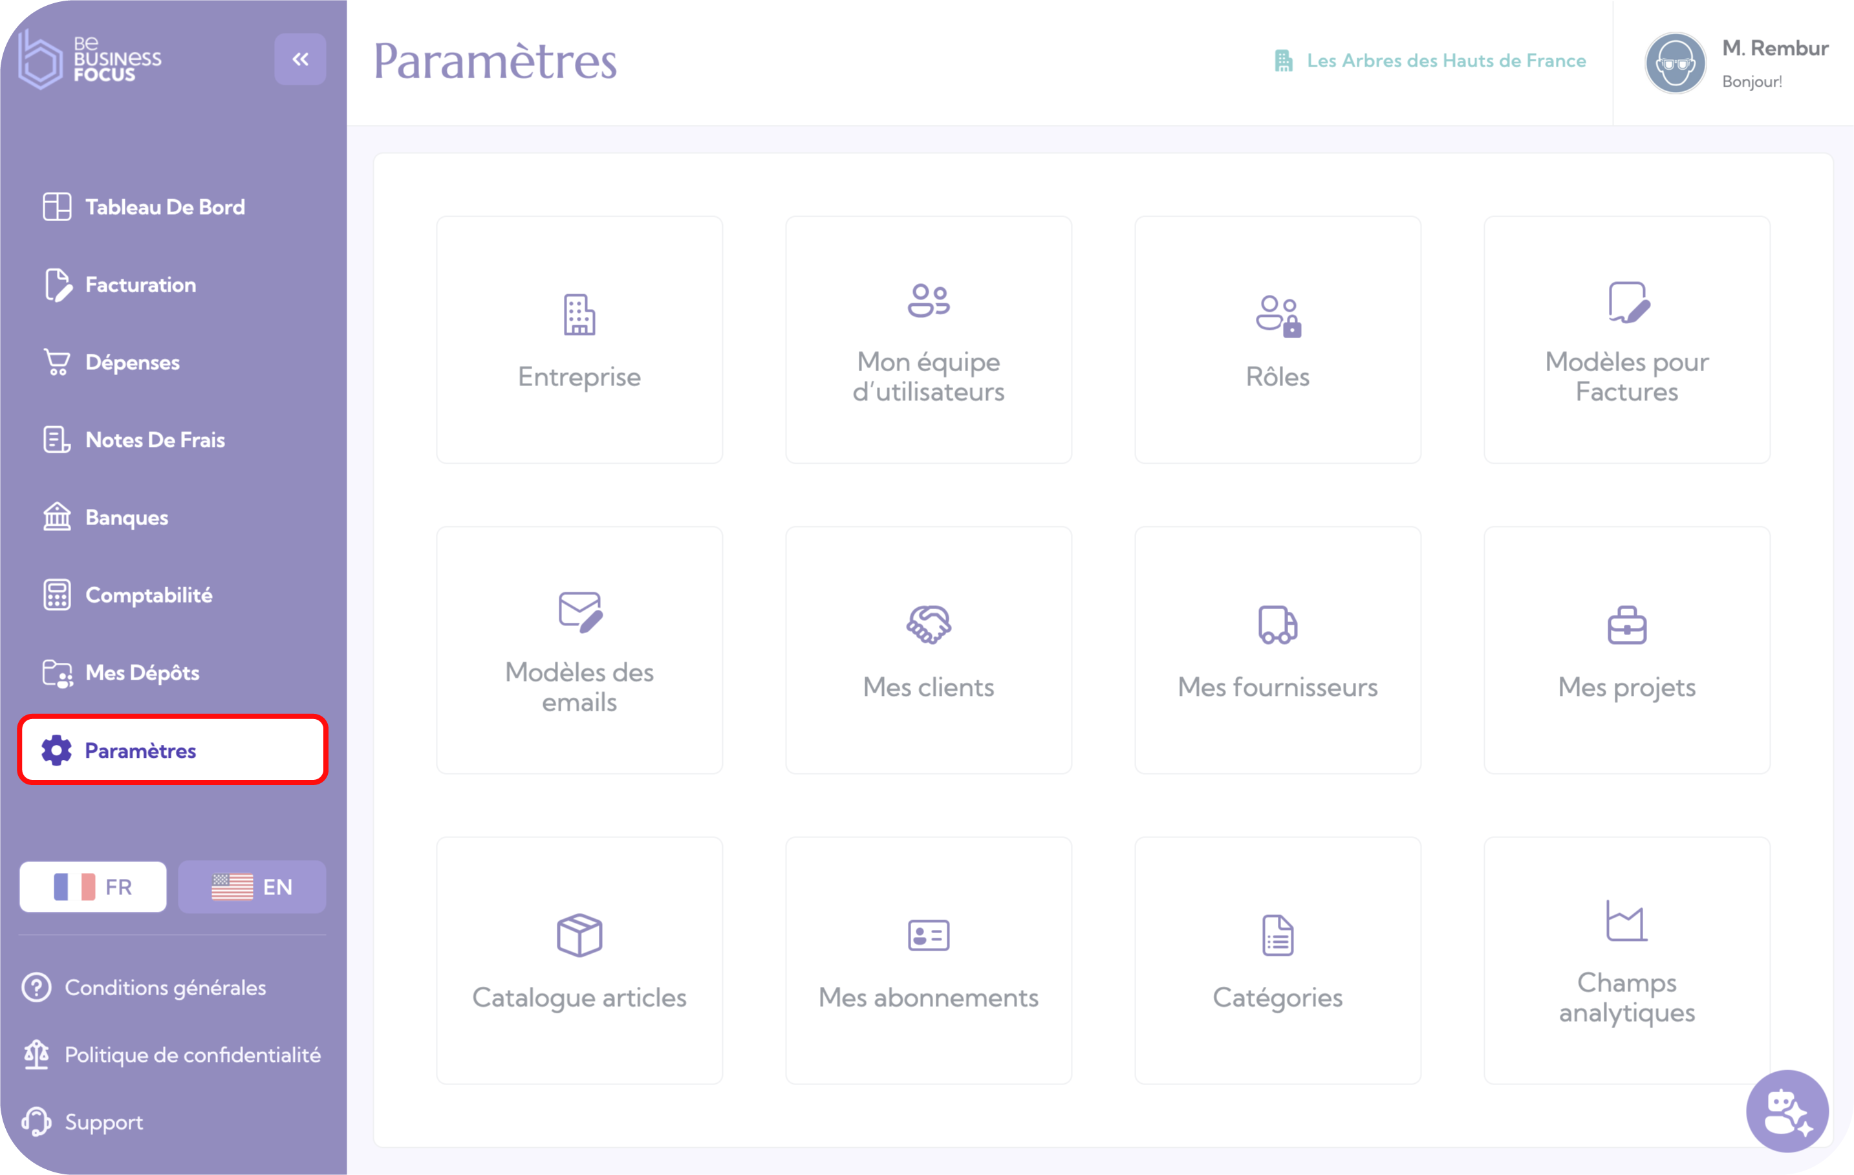Open the M. Rembur profile avatar
This screenshot has height=1175, width=1854.
[1675, 63]
